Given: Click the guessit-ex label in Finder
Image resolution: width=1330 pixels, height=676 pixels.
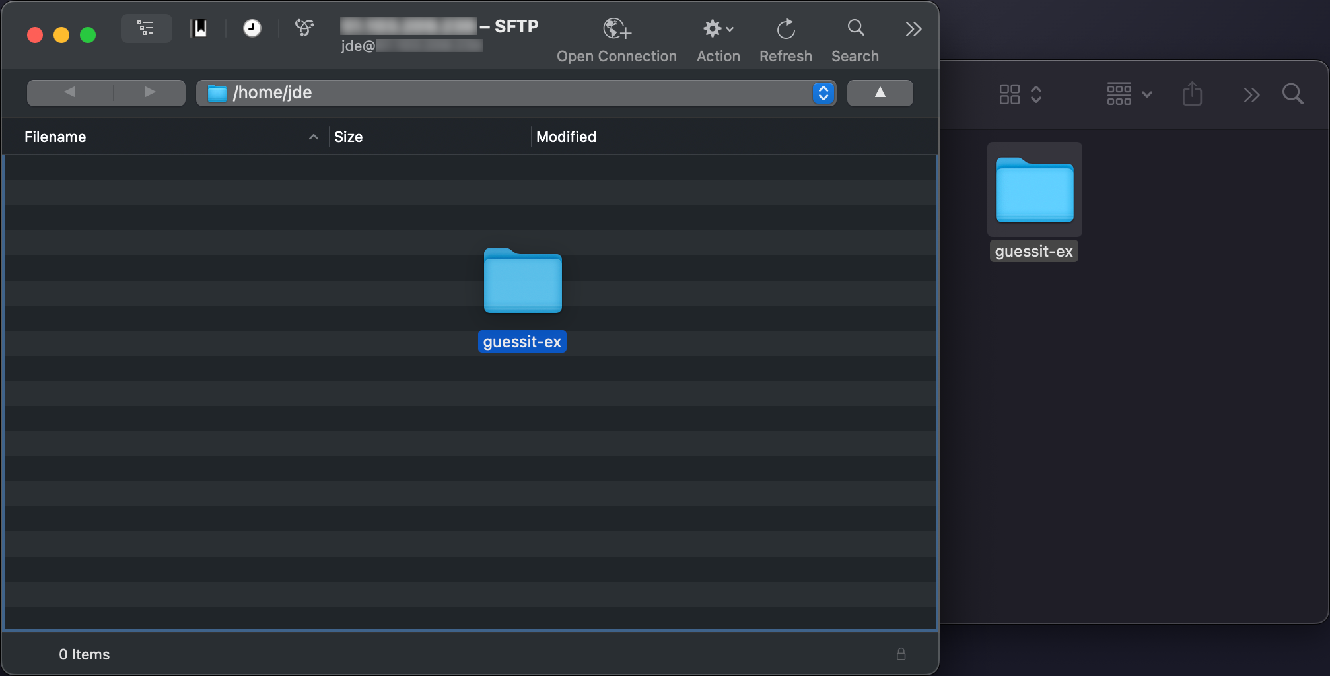Looking at the screenshot, I should [x=1033, y=252].
